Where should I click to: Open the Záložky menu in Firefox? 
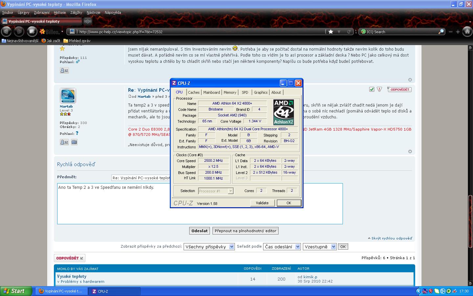click(76, 12)
